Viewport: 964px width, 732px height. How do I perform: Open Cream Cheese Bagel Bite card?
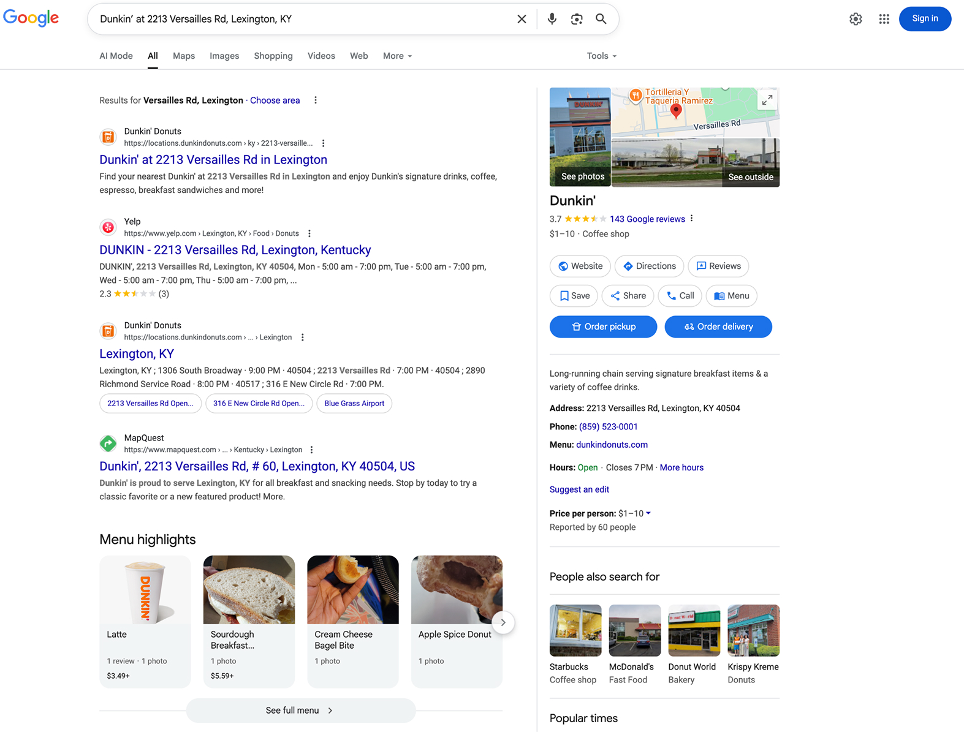click(353, 622)
